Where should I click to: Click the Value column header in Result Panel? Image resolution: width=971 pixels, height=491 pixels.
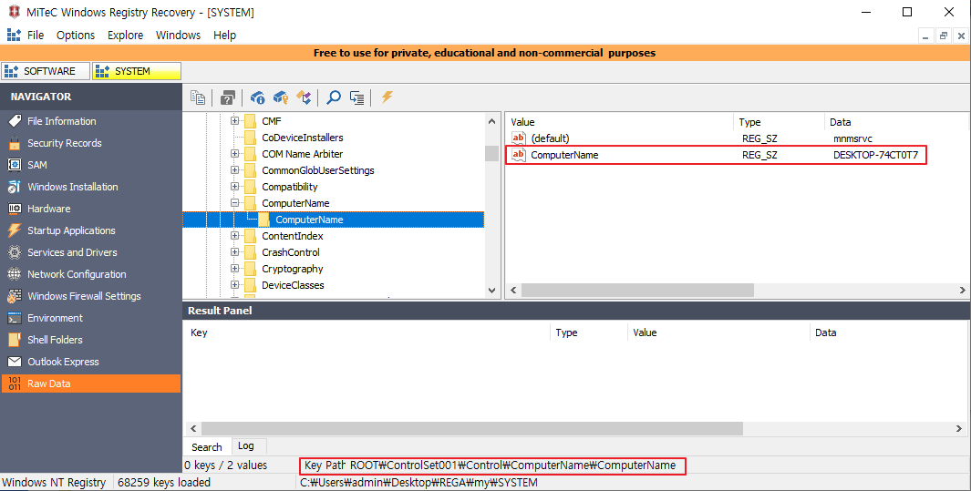pyautogui.click(x=718, y=332)
